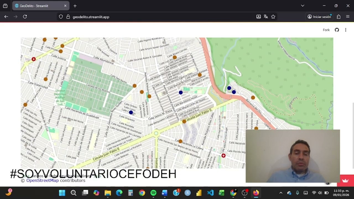
Task: Close the GeoDelito tab
Action: 65,6
